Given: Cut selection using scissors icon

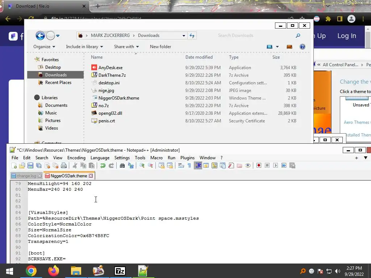Looking at the screenshot, I should click(75, 165).
